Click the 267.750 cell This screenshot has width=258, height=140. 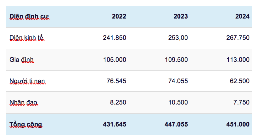238,38
